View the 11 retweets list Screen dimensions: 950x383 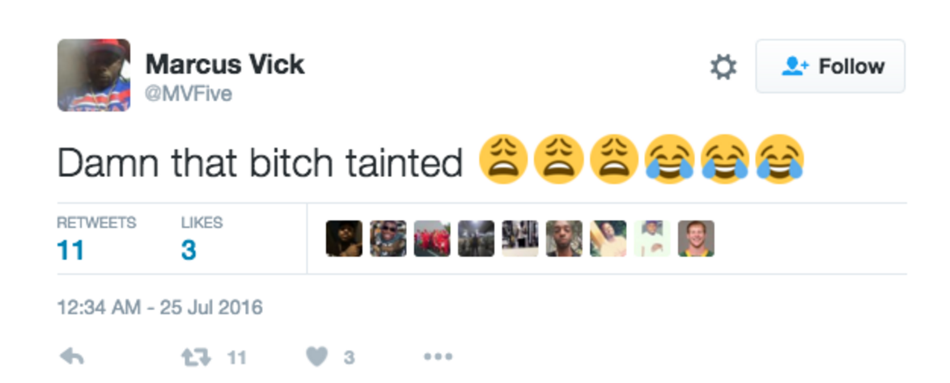click(96, 238)
